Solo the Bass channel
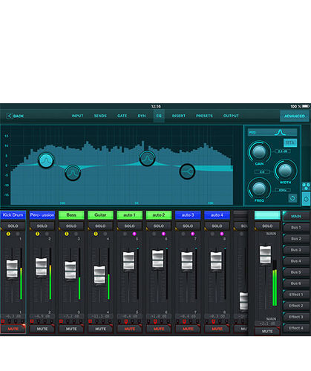Screen dimensions: 311x371 [x=71, y=226]
